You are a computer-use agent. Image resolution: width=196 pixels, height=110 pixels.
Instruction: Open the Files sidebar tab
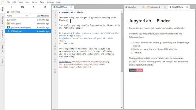(x=2, y=9)
